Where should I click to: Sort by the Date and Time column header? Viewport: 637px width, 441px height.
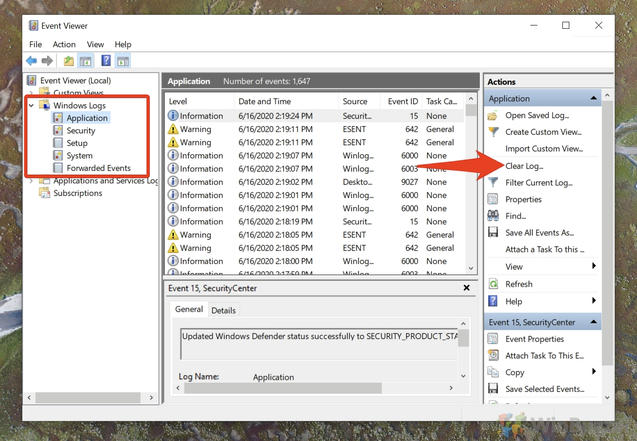286,101
